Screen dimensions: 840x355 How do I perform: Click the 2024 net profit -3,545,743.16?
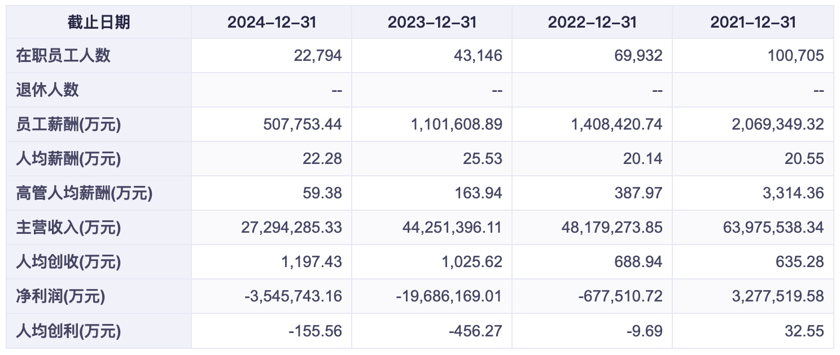click(294, 296)
